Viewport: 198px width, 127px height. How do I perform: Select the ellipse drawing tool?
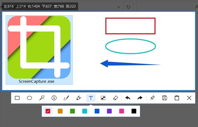(29, 98)
